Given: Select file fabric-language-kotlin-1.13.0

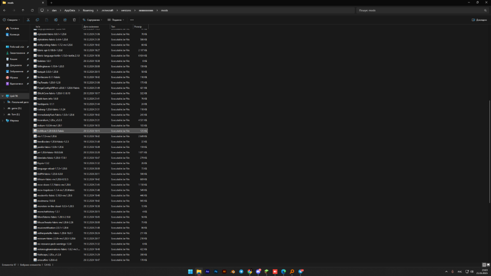Looking at the screenshot, I should 90,55.
